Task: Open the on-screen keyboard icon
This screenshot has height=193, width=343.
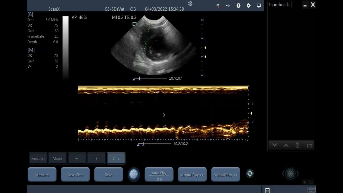Action: (312, 190)
